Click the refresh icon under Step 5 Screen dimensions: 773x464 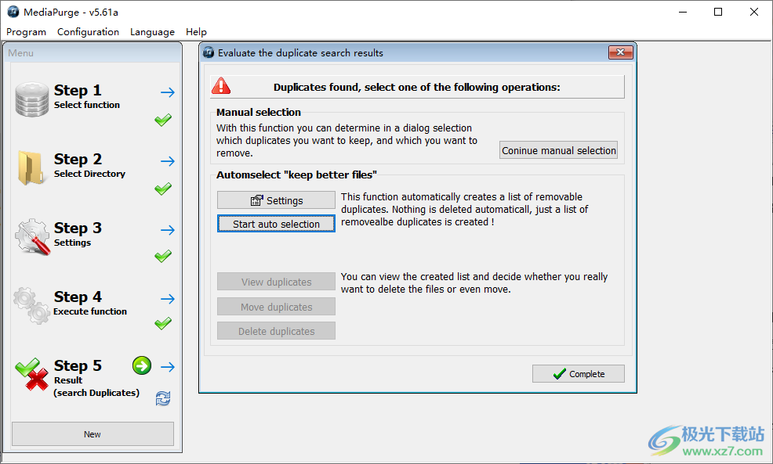pos(163,398)
